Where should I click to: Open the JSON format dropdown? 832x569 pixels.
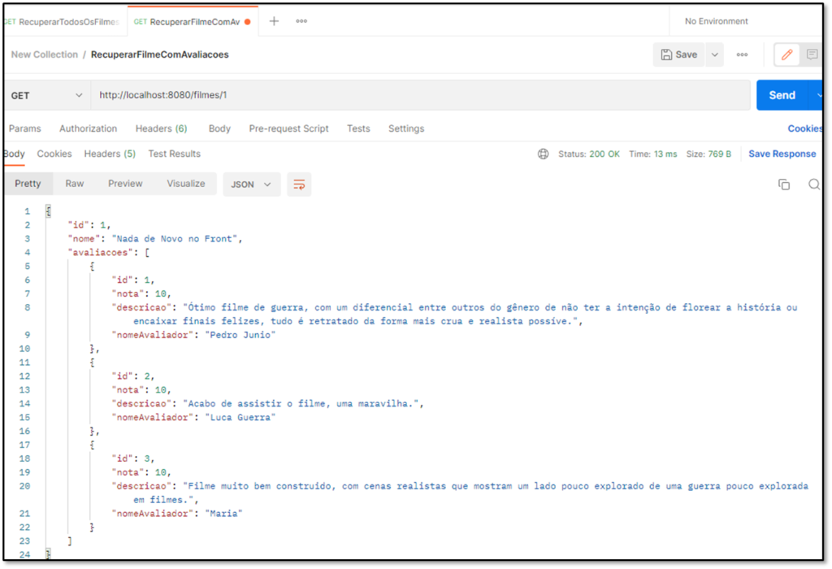[251, 185]
